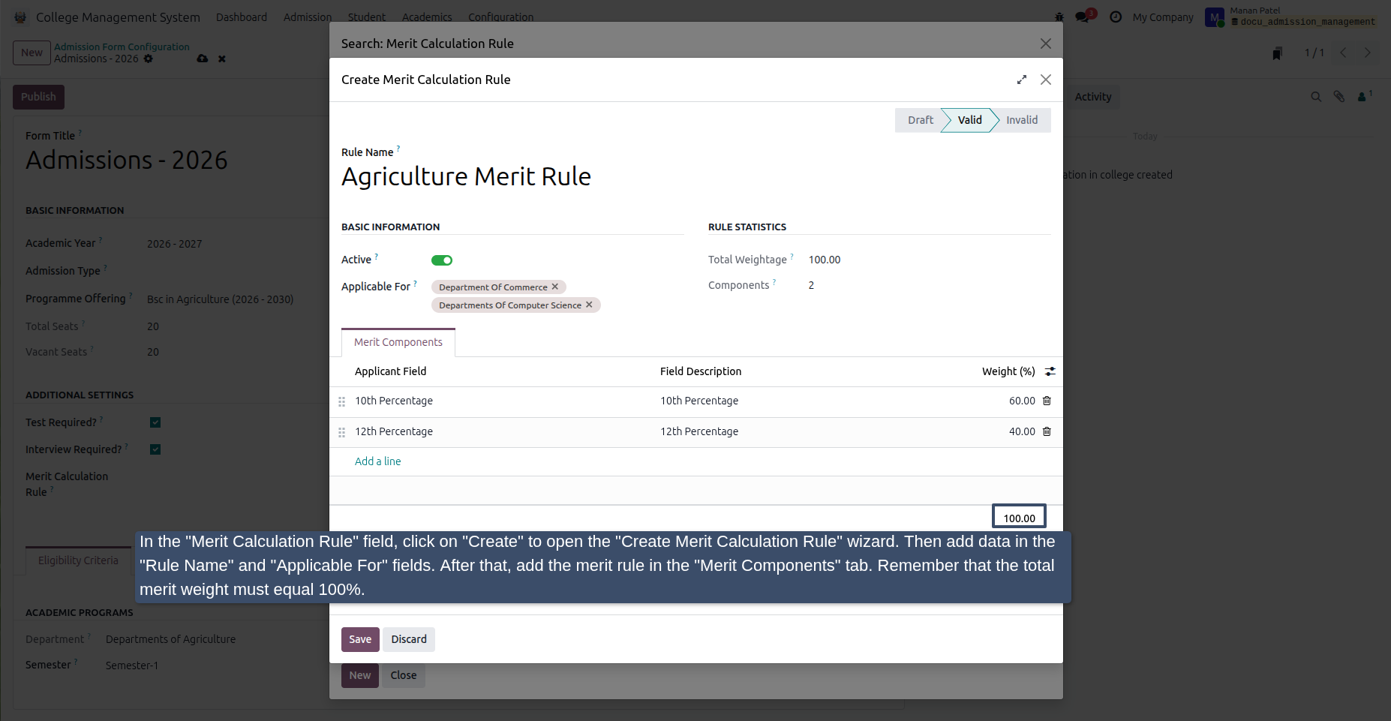Open the column options adjust icon
The image size is (1391, 721).
(1050, 371)
